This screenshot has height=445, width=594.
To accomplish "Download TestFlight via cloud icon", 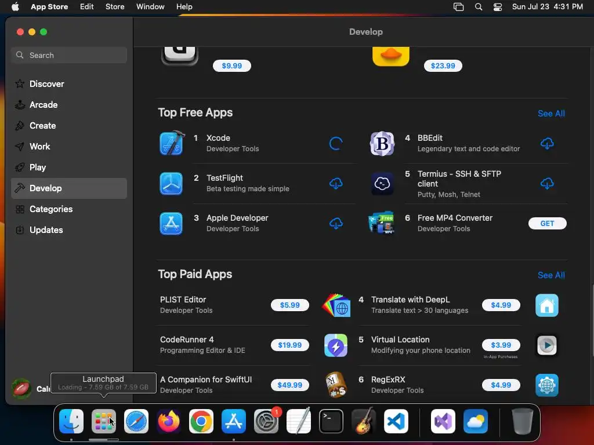I will tap(336, 184).
